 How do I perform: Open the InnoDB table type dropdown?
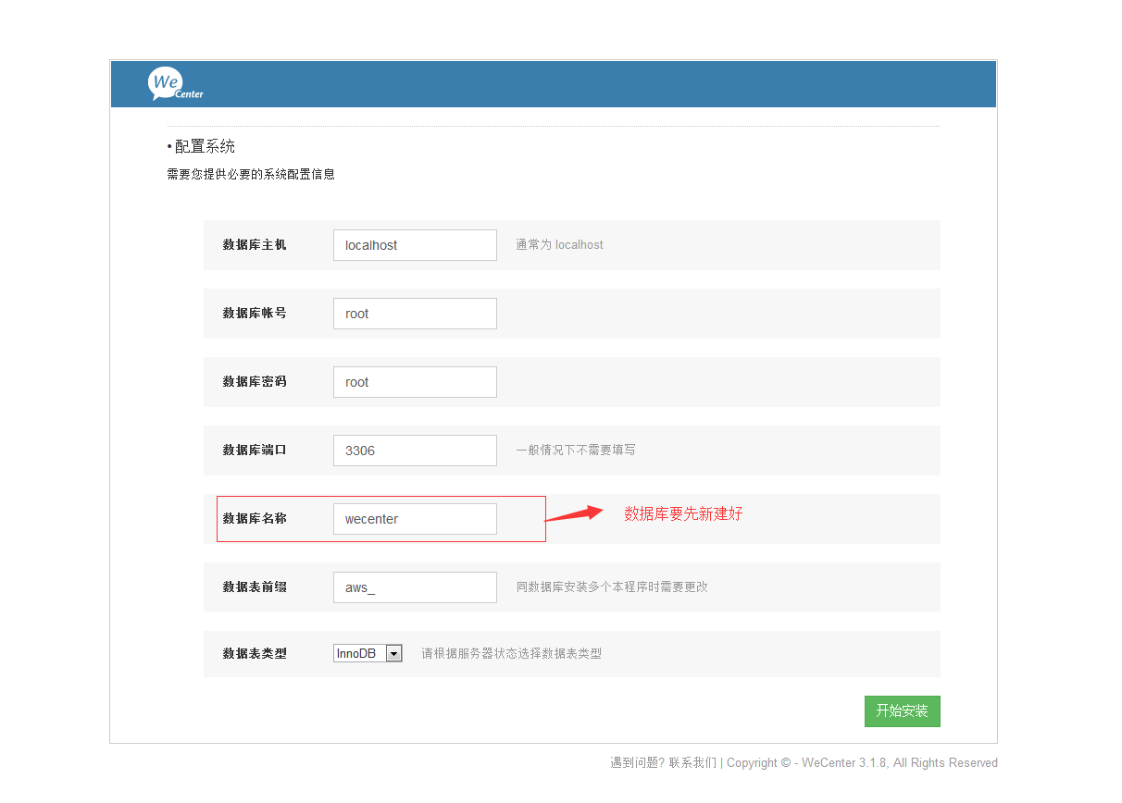368,653
